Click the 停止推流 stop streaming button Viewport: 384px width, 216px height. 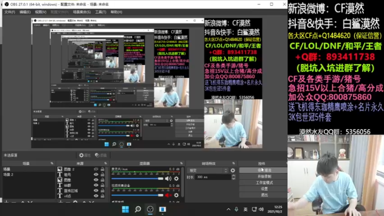tap(263, 170)
